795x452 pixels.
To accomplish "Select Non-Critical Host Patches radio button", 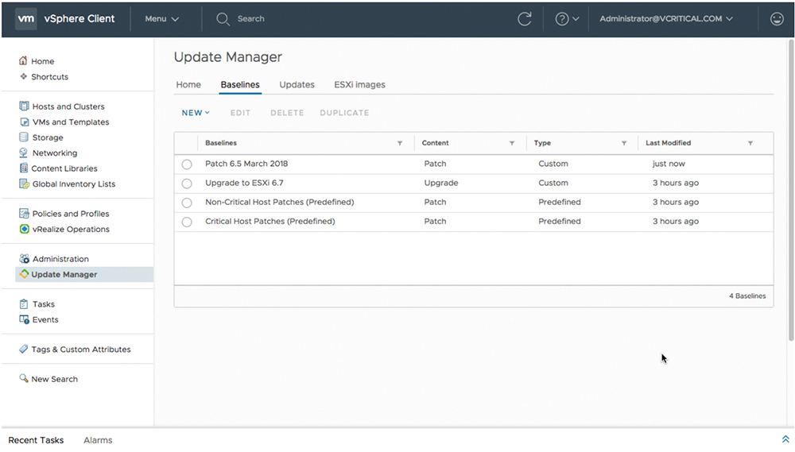I will (x=187, y=203).
